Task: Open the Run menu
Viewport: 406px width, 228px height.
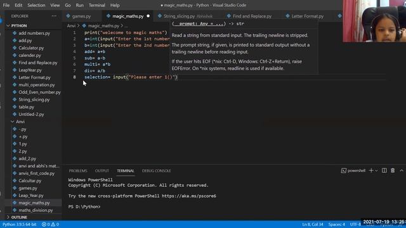Action: (80, 5)
